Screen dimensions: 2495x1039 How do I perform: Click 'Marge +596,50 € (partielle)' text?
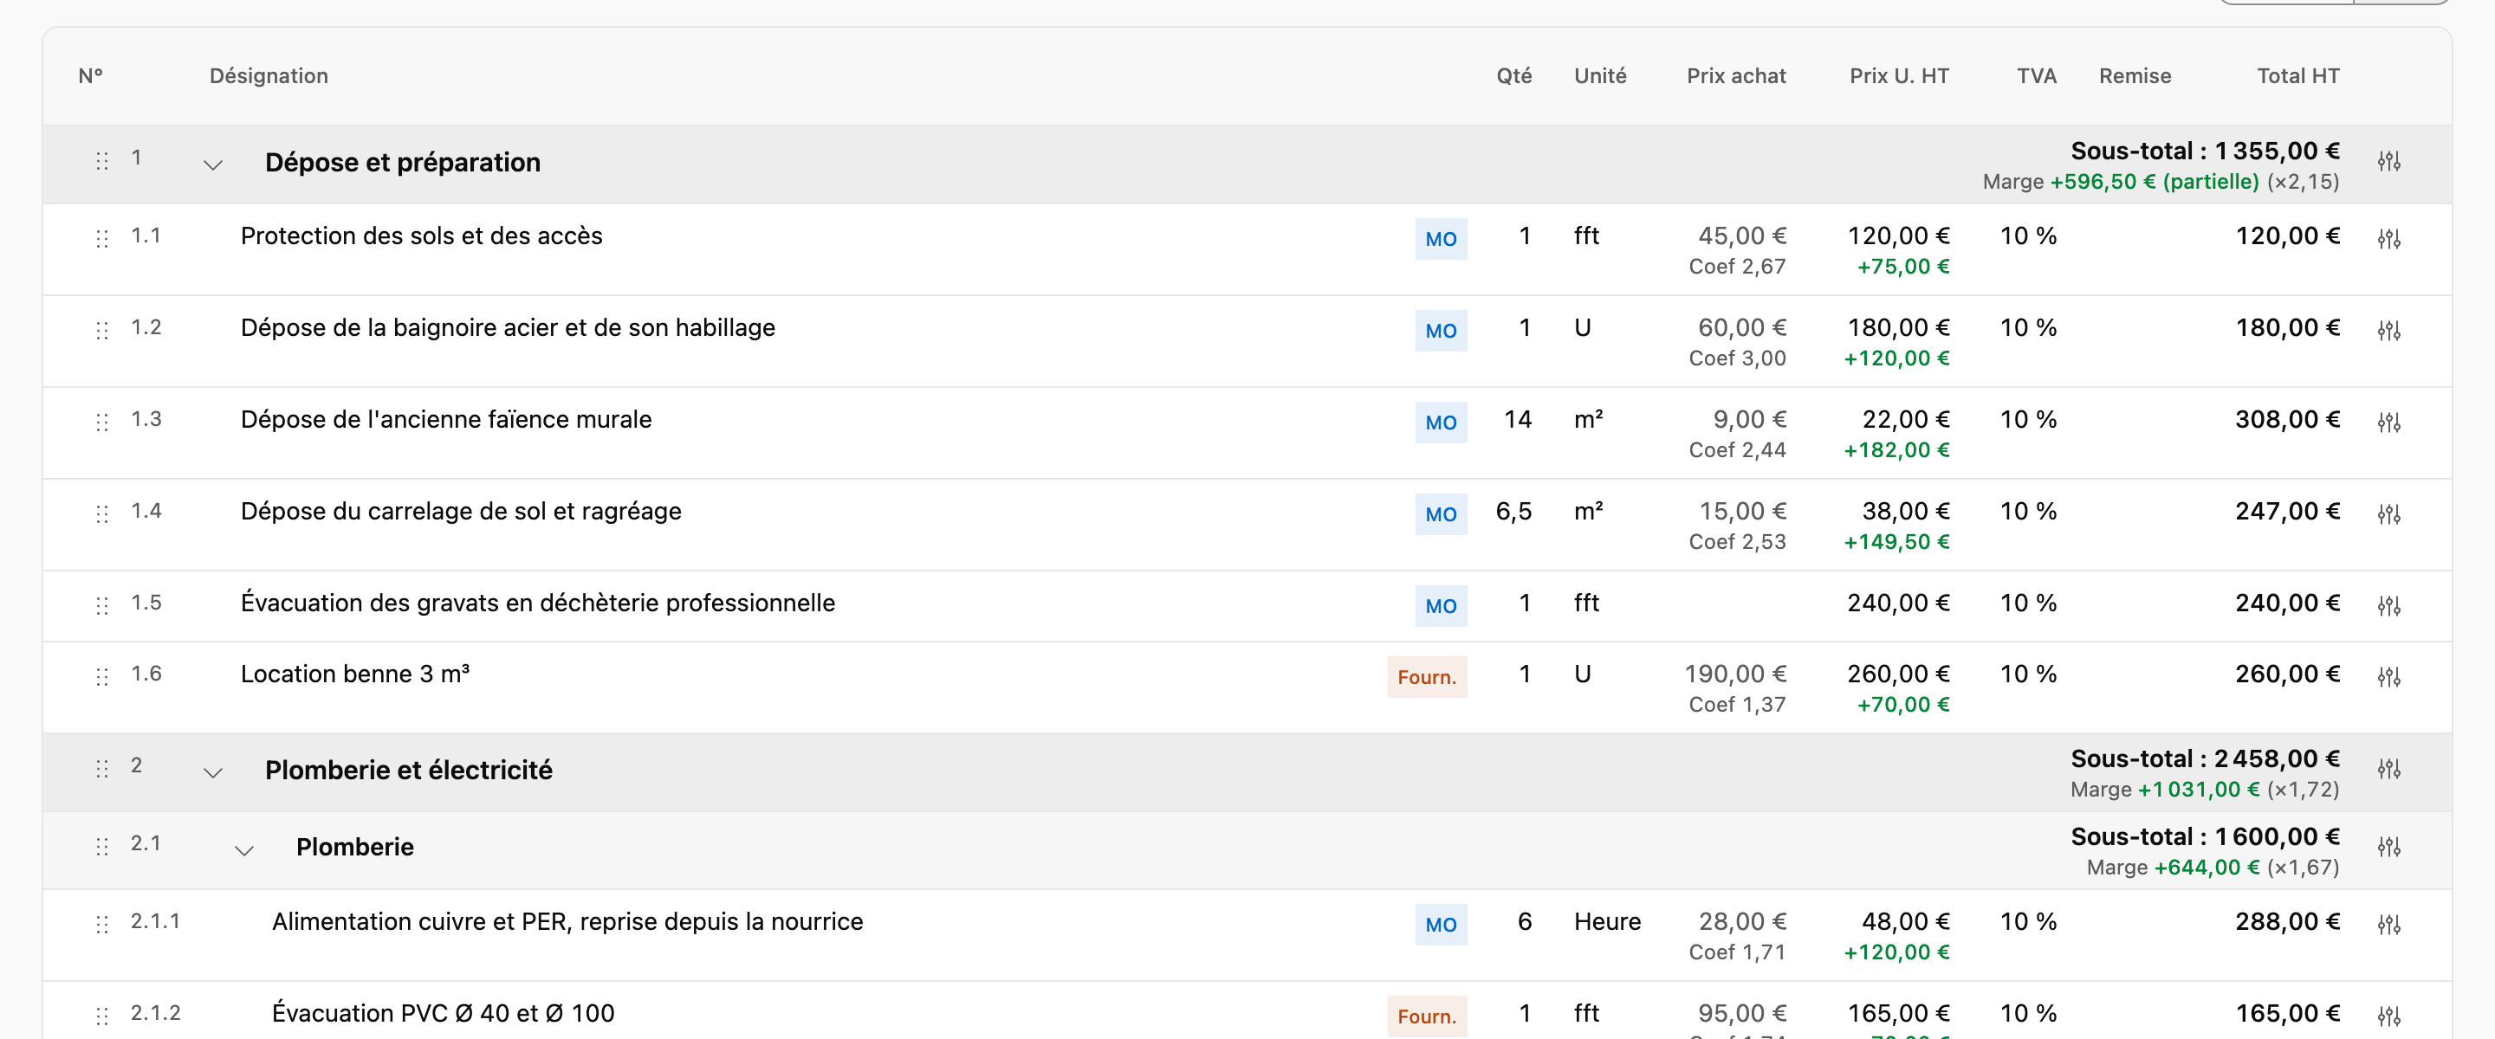coord(2120,182)
